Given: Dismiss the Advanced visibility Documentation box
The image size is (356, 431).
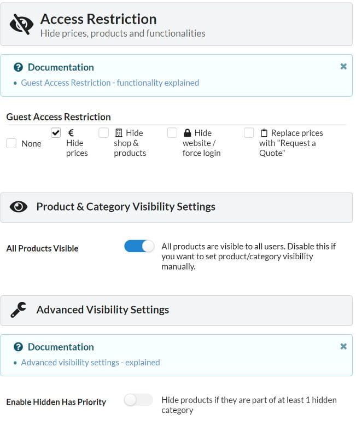Looking at the screenshot, I should (343, 346).
